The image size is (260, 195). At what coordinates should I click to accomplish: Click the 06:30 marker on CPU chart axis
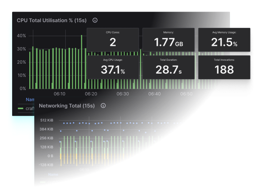point(123,94)
